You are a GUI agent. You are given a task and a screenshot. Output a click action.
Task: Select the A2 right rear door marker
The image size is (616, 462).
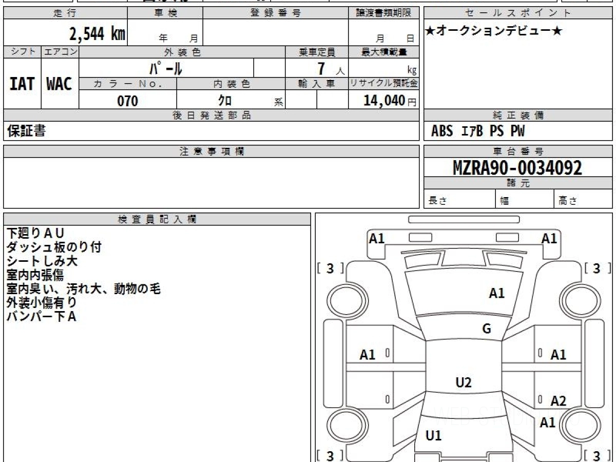pyautogui.click(x=559, y=401)
